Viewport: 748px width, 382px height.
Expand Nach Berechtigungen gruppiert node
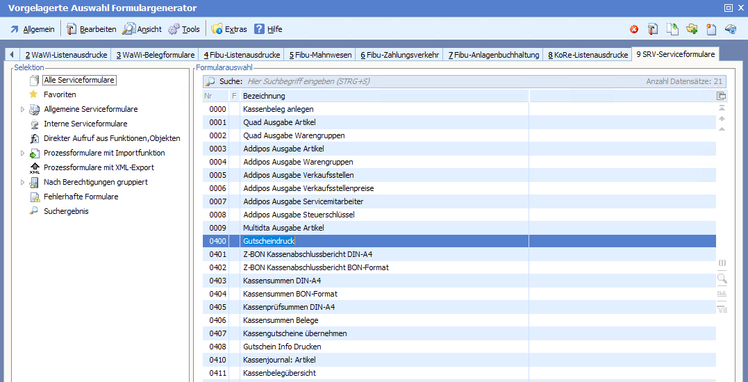(x=22, y=182)
